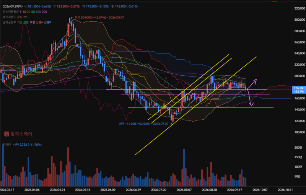
Task: Select the volume value 44만 2,753 (-11.70%)
Action: [x=27, y=145]
